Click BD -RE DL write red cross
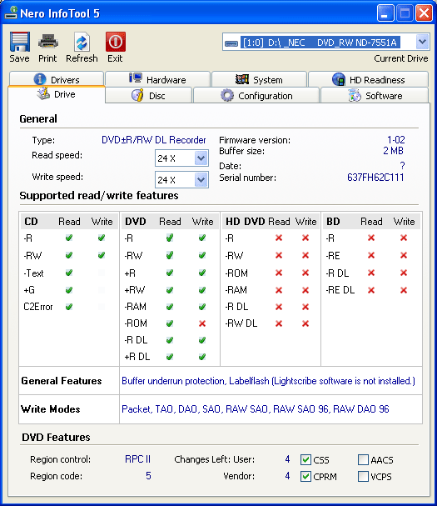 click(x=404, y=290)
